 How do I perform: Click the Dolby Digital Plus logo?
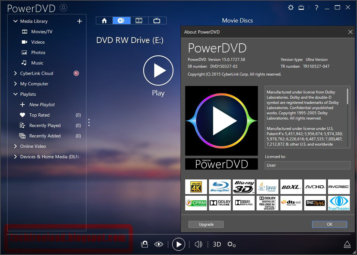[244, 203]
